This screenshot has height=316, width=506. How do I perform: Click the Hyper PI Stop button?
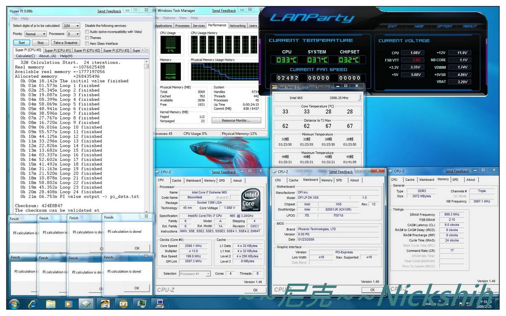point(40,43)
